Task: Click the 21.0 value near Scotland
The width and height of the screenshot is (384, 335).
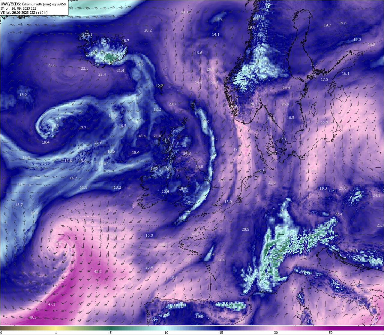Action: [x=157, y=136]
